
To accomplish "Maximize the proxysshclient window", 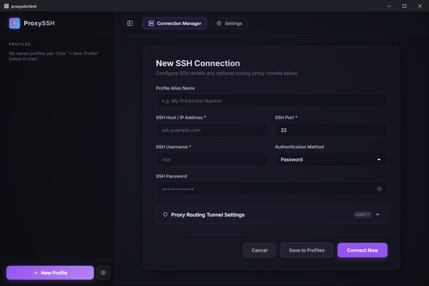I will pos(404,6).
